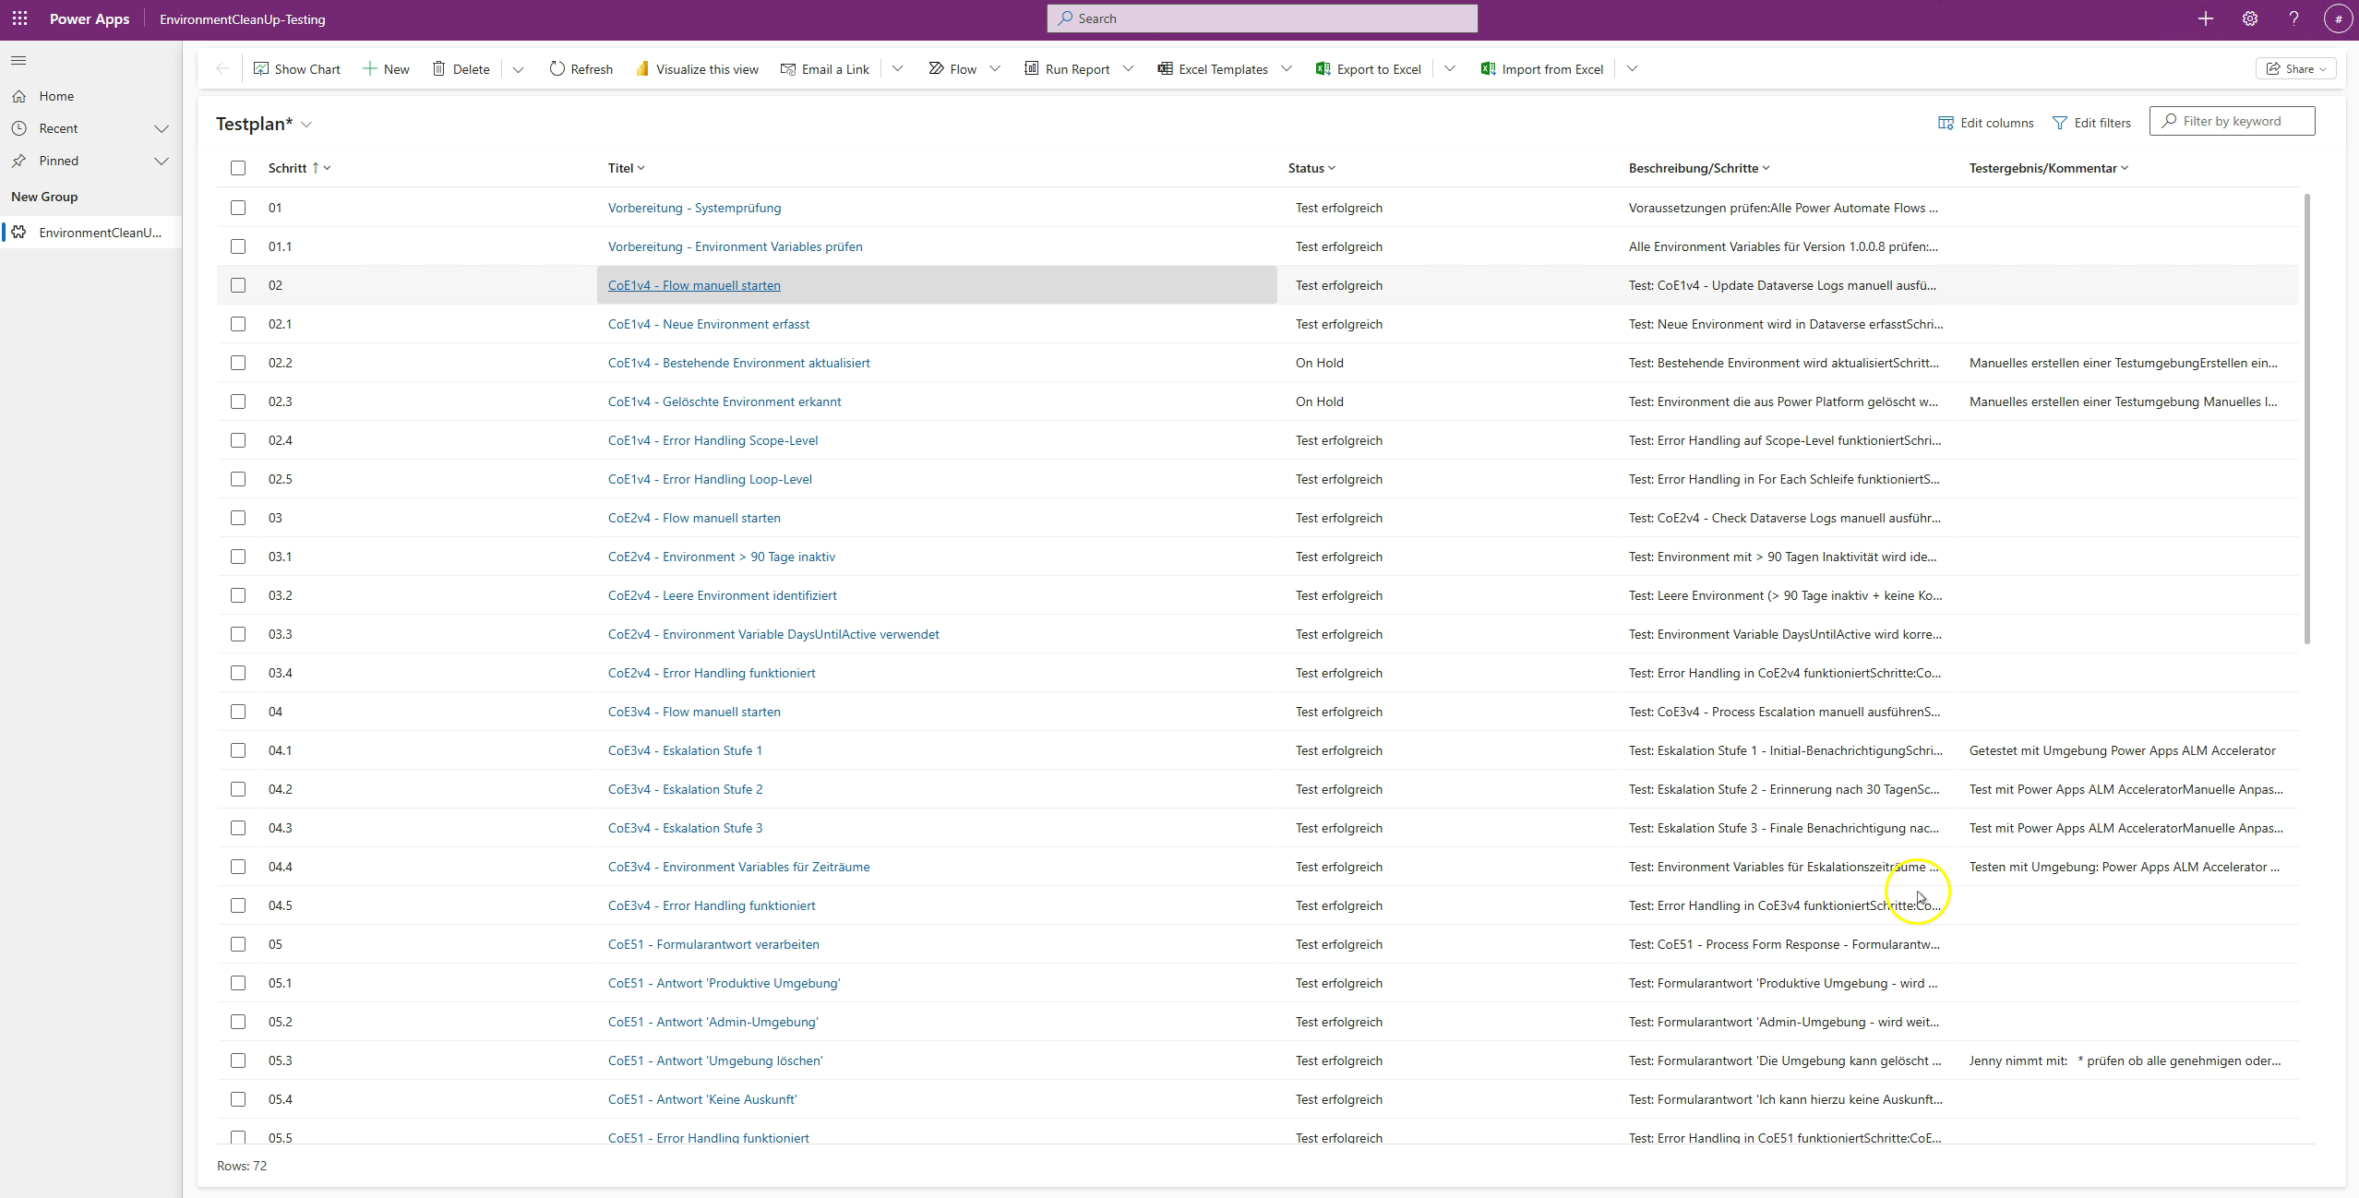The width and height of the screenshot is (2359, 1198).
Task: Open the Home navigation item
Action: pyautogui.click(x=57, y=95)
